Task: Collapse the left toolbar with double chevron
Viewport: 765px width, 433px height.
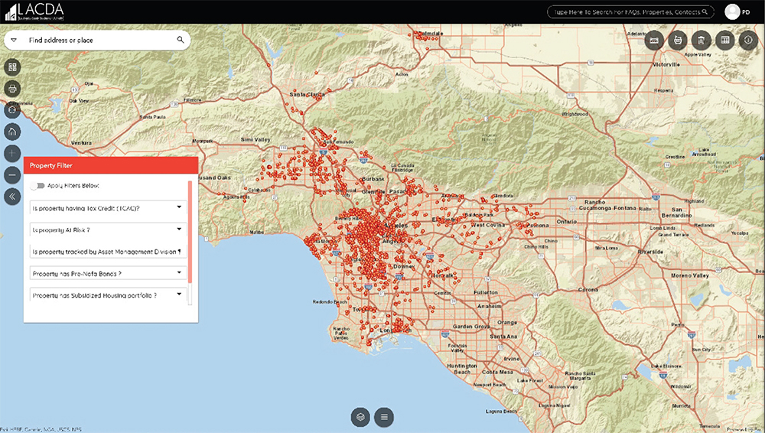Action: (13, 196)
